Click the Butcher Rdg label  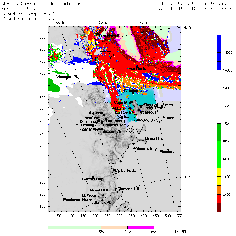pyautogui.click(x=93, y=179)
